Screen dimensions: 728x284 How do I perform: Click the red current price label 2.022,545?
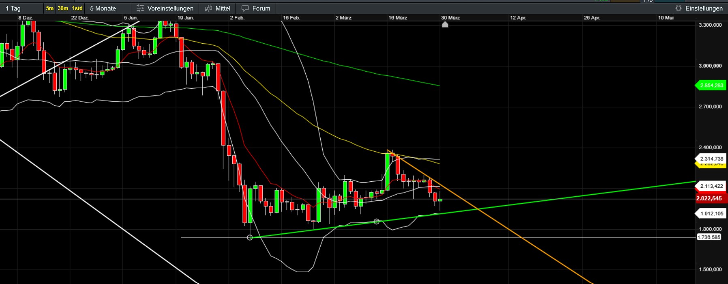(x=709, y=198)
